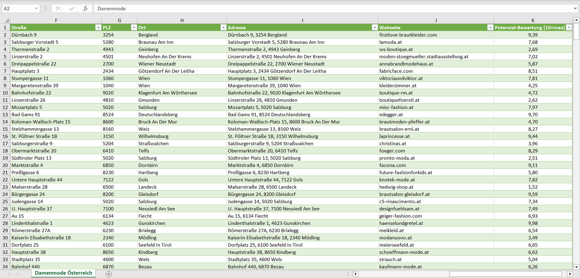The height and width of the screenshot is (278, 580).
Task: Open the Webseite column filter dropdown
Action: pos(490,28)
